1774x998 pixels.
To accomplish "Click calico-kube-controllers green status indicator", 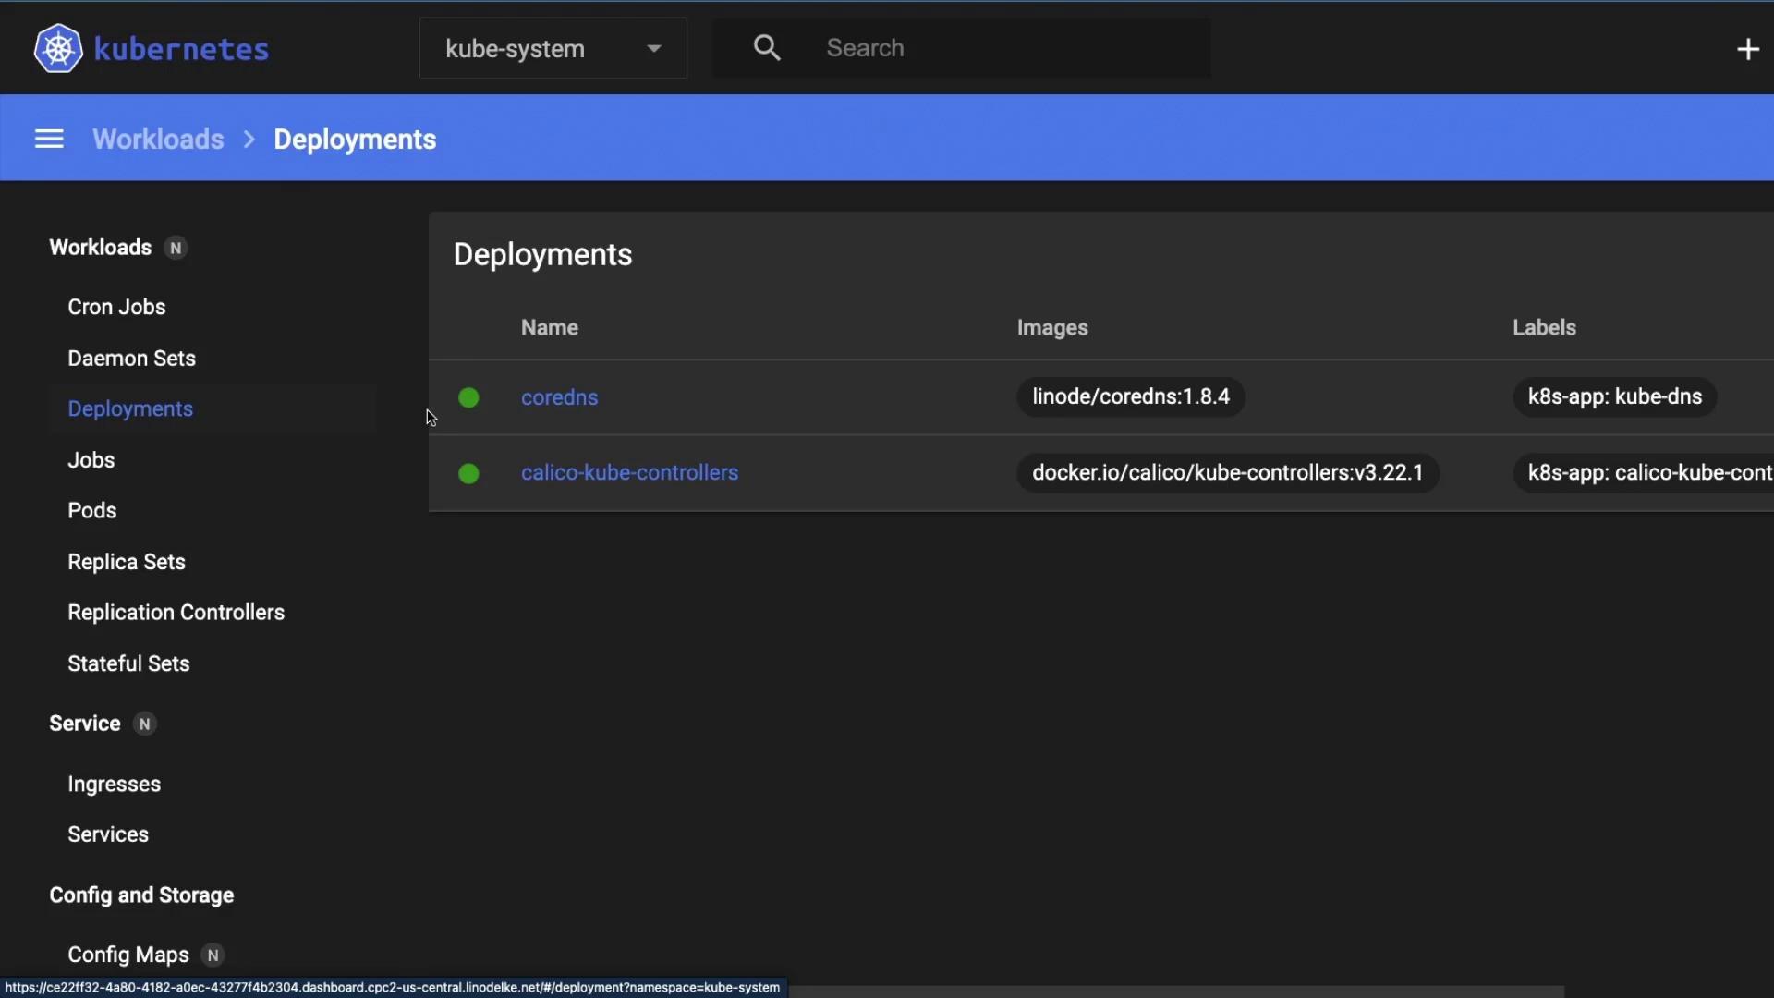I will click(468, 473).
